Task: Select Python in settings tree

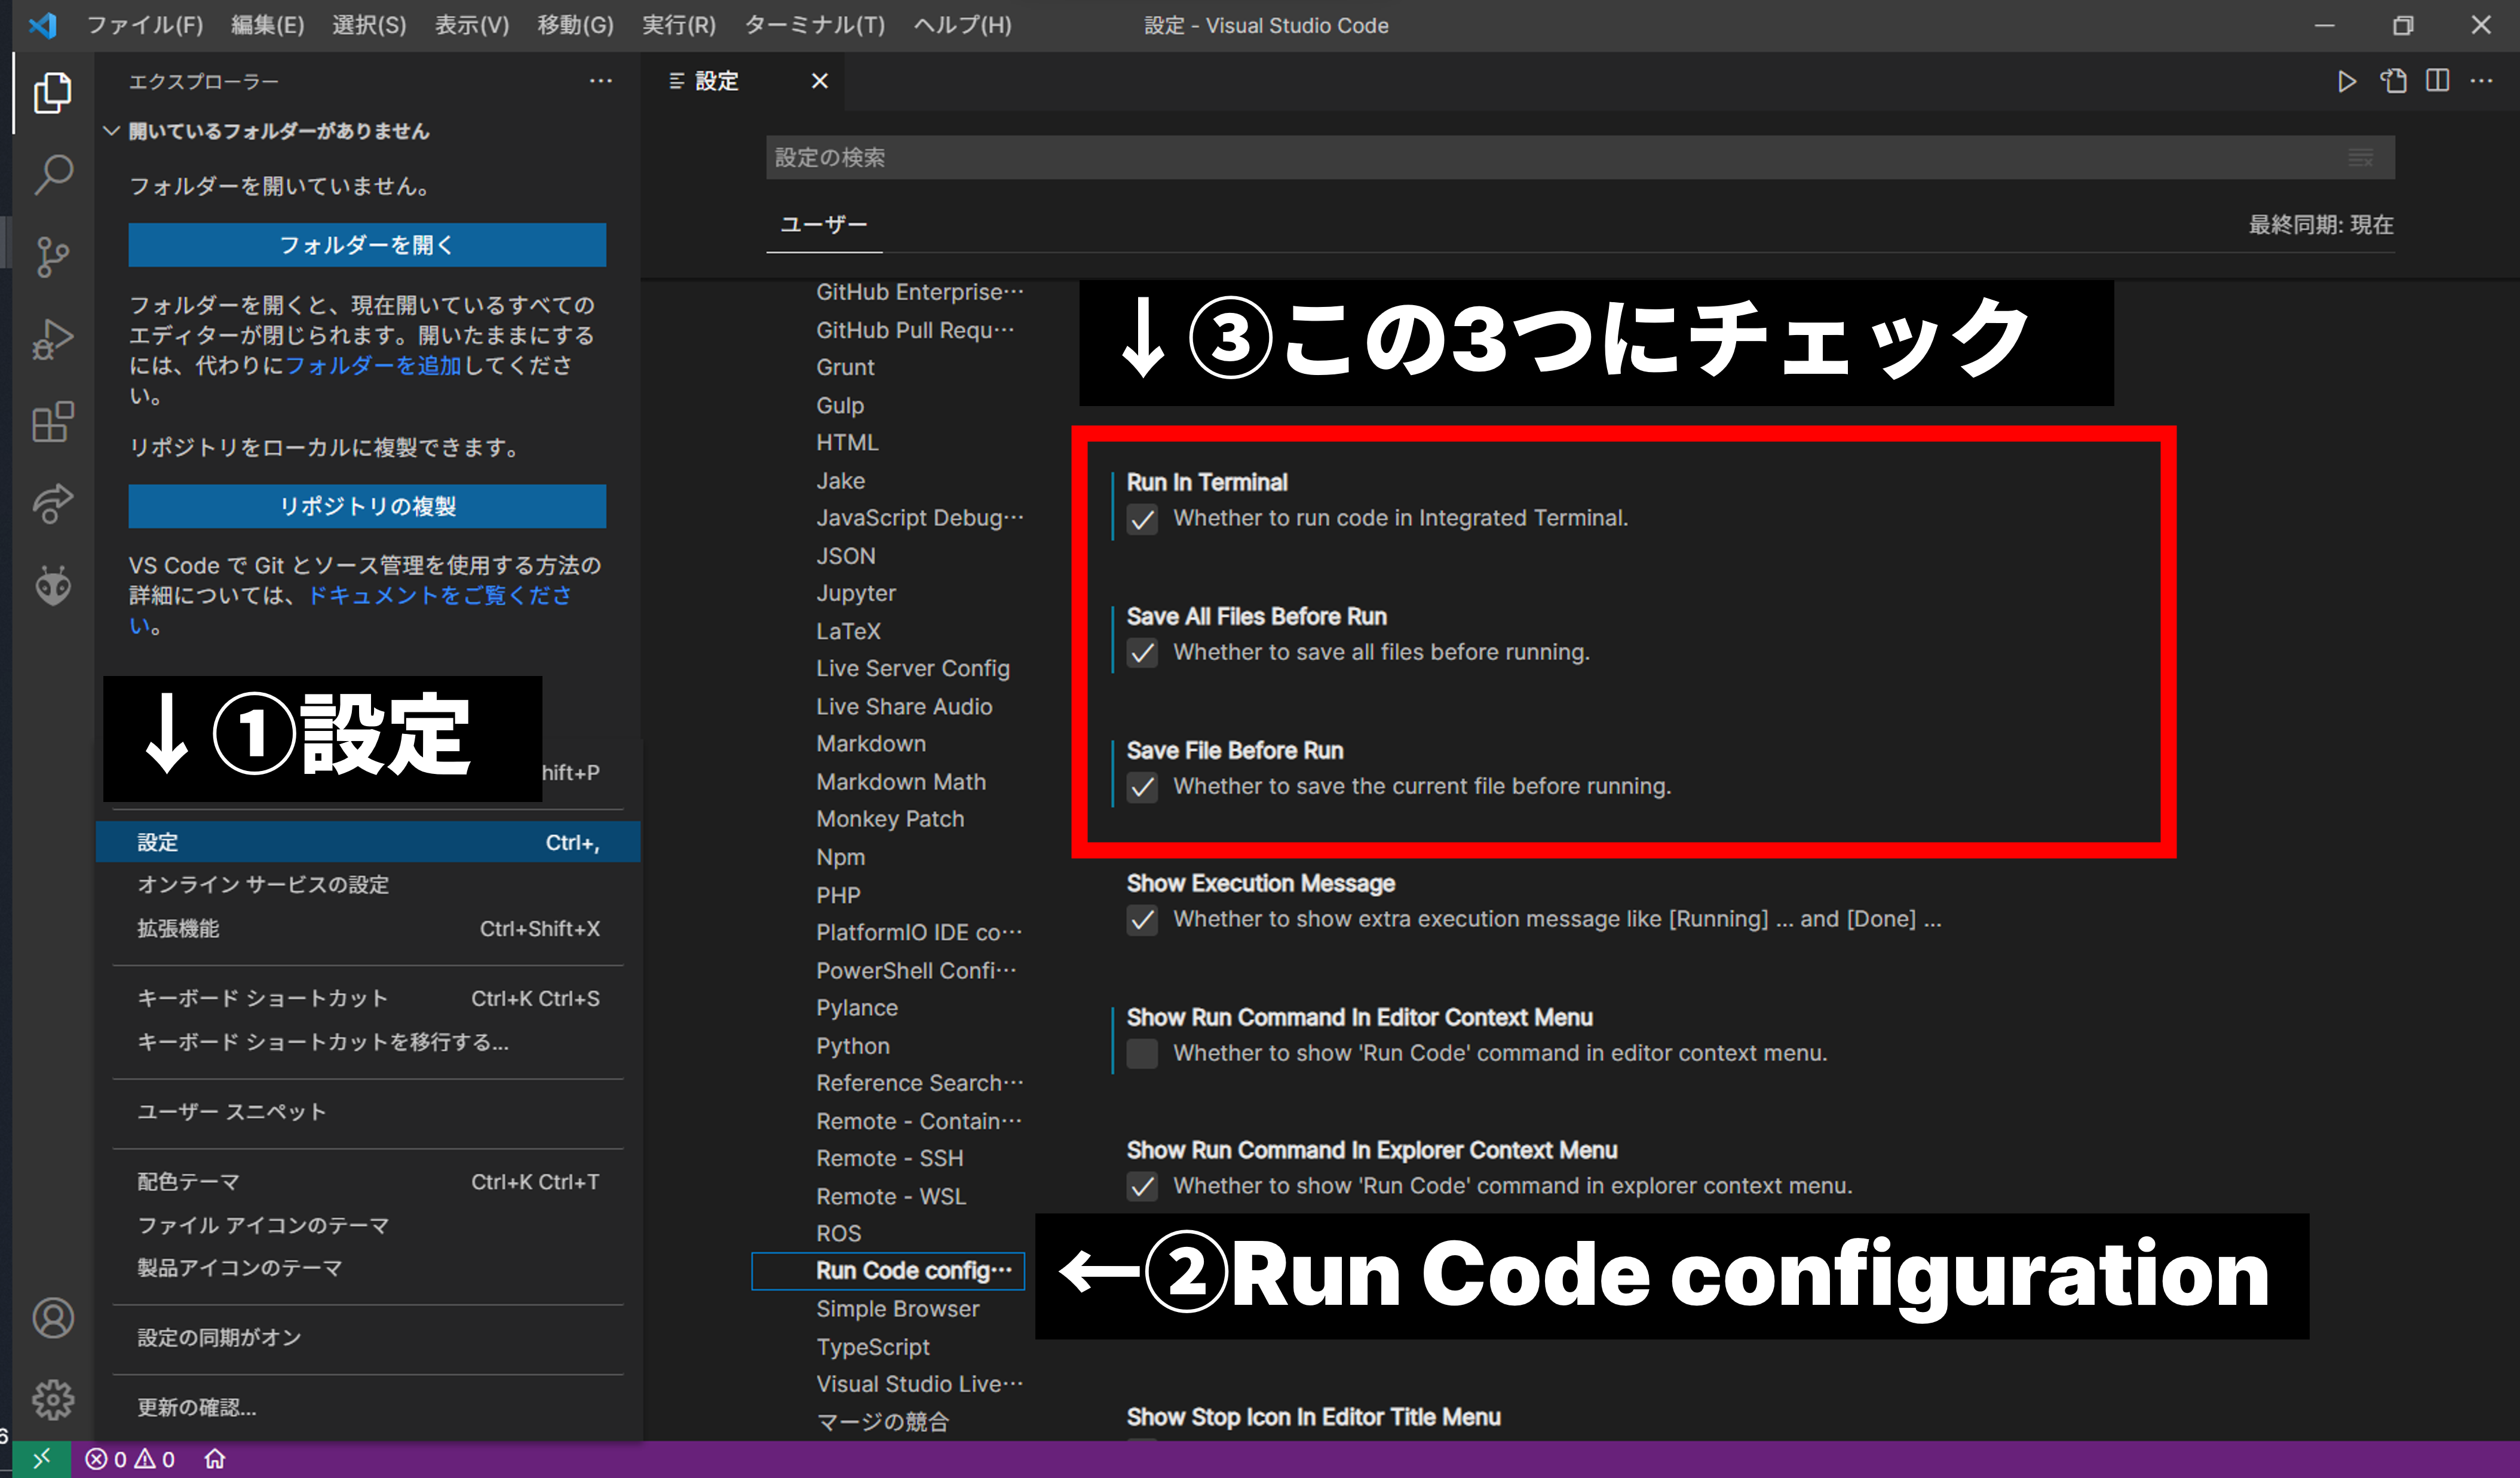Action: (x=852, y=1046)
